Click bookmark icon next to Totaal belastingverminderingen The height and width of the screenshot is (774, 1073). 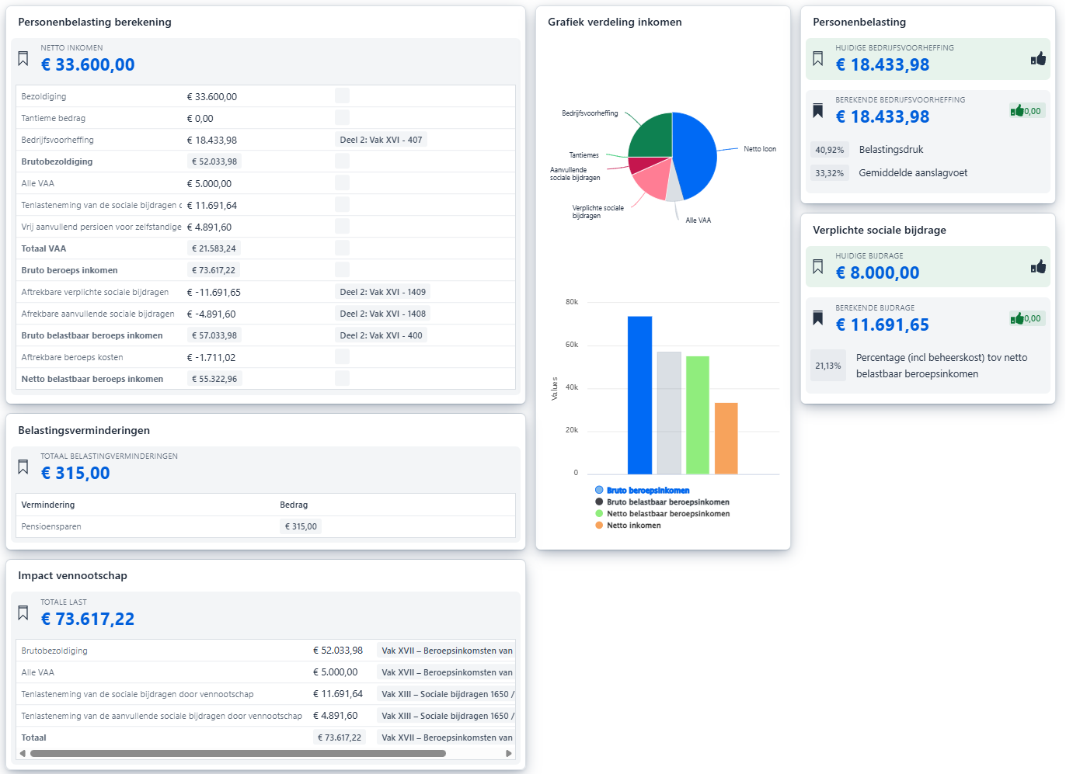coord(23,467)
